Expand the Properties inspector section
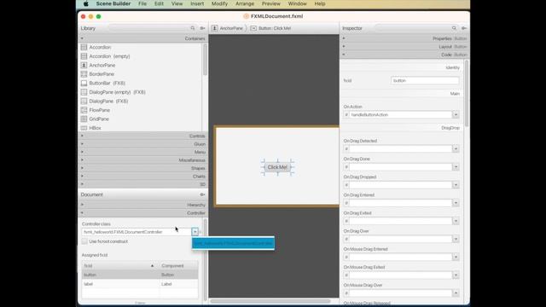 404,38
